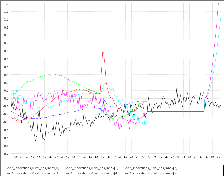The width and height of the screenshot is (224, 177).
Task: Select the cyan vel_pos_innov[3] legend line sample
Action: click(x=4, y=173)
